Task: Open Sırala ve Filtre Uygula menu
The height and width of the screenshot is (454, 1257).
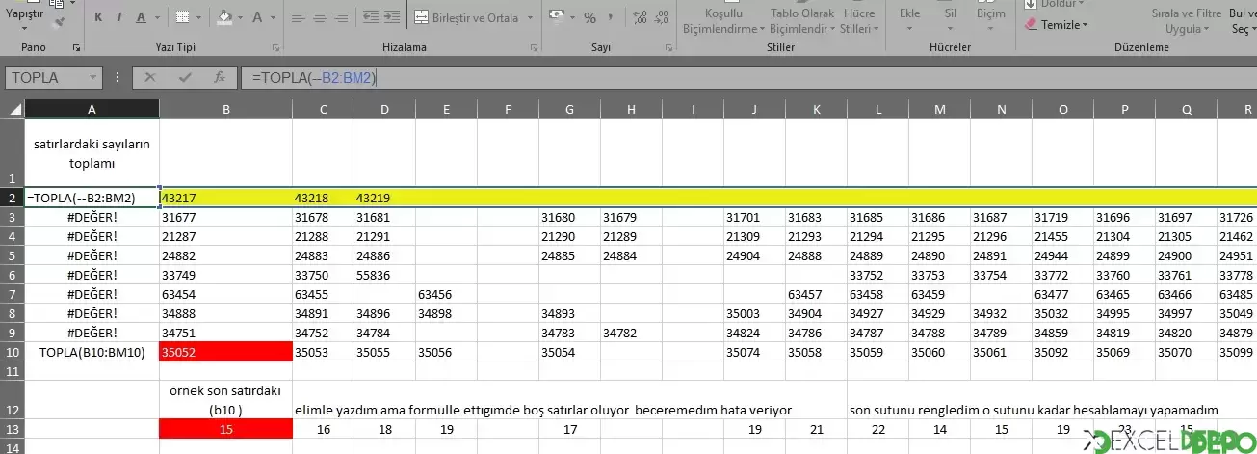Action: coord(1187,20)
